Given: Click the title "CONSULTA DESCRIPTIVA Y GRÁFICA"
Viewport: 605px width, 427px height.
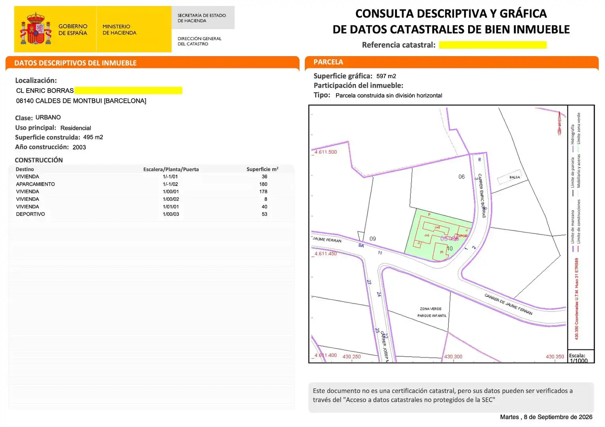Looking at the screenshot, I should click(451, 13).
